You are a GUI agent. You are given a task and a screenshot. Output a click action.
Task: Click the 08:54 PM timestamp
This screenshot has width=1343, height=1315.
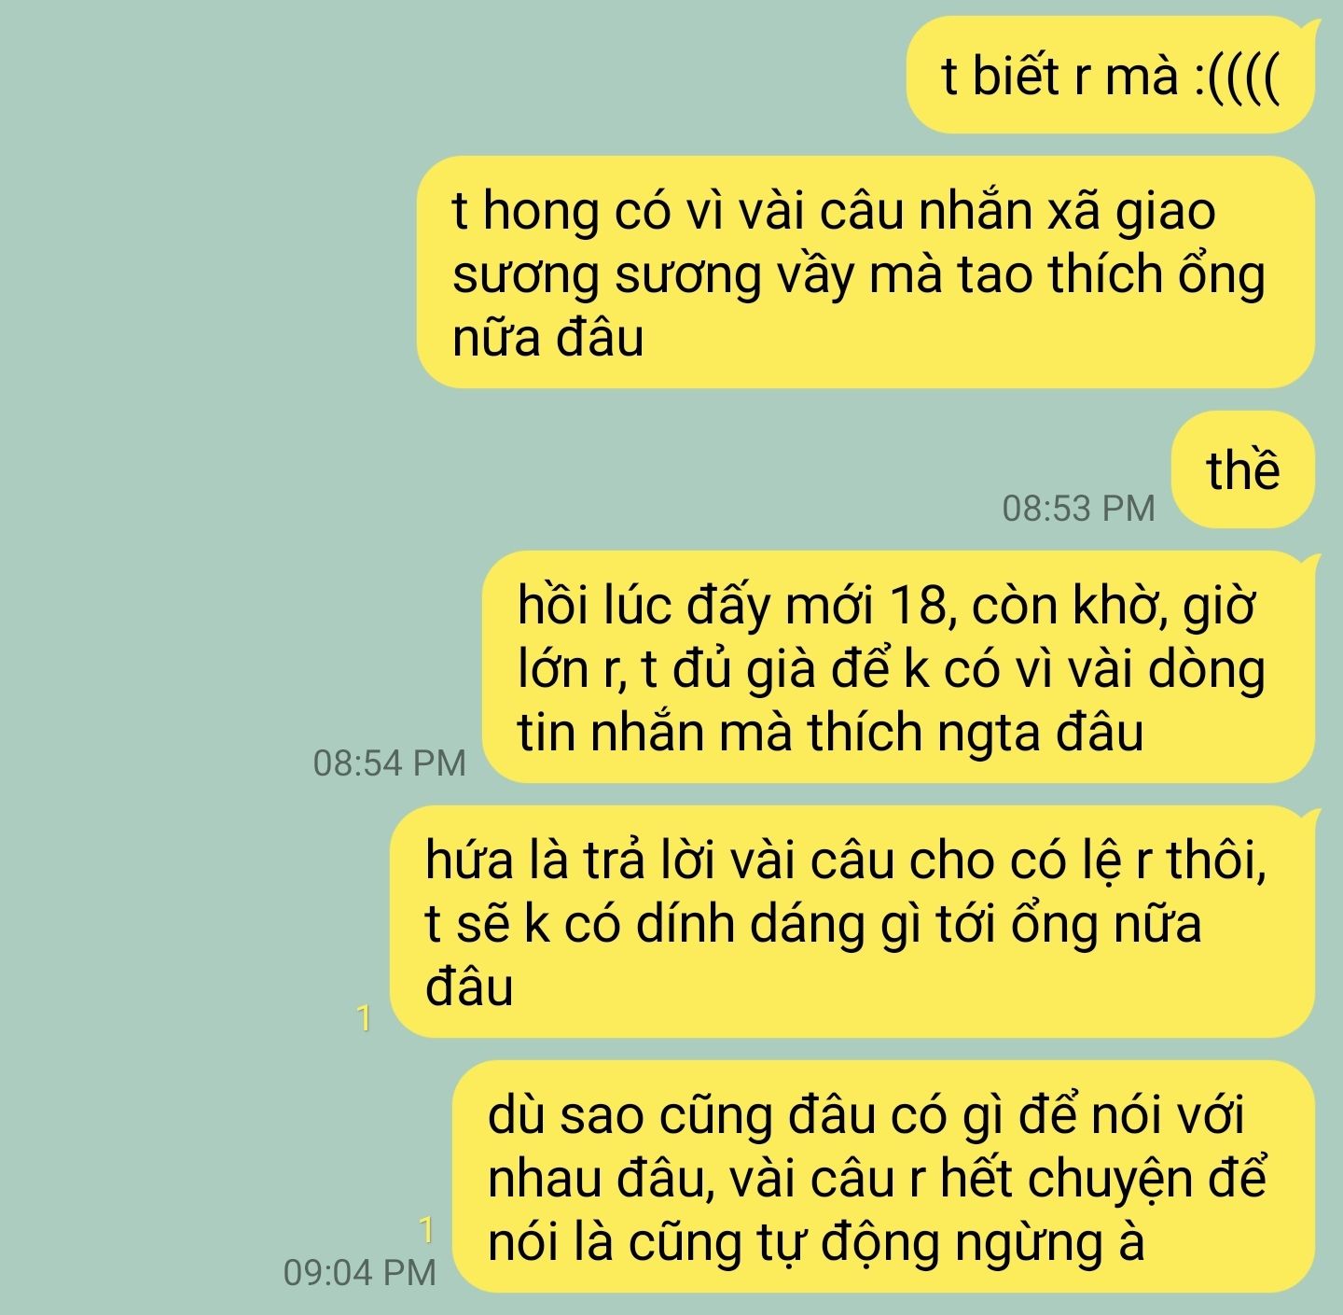click(390, 763)
